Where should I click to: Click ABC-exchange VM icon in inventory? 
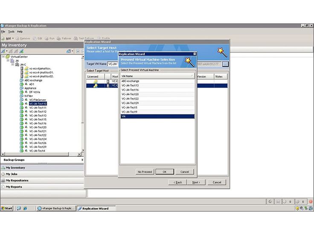point(22,80)
